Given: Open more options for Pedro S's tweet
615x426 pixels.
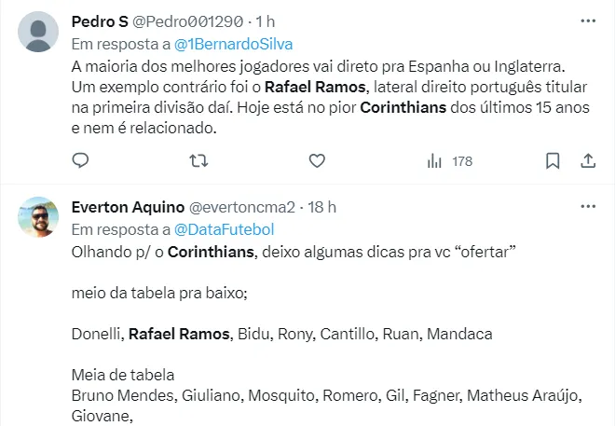Looking at the screenshot, I should tap(588, 21).
